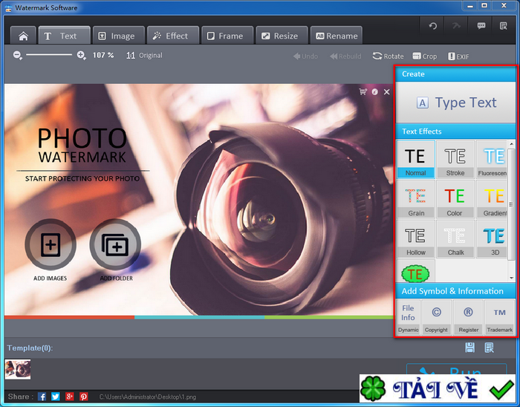Image resolution: width=520 pixels, height=407 pixels.
Task: Switch to the Image tab
Action: pos(117,36)
